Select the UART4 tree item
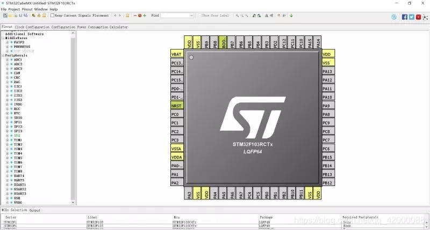Screen dimensions: 430x230 click(19, 176)
